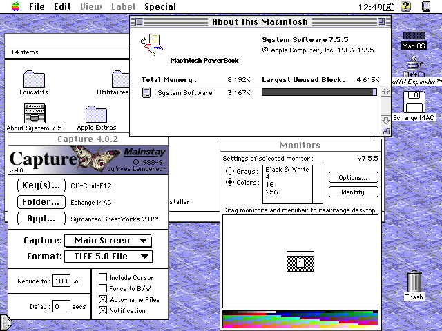Choose 16 in the color depth list
This screenshot has height=331, width=442.
[287, 185]
